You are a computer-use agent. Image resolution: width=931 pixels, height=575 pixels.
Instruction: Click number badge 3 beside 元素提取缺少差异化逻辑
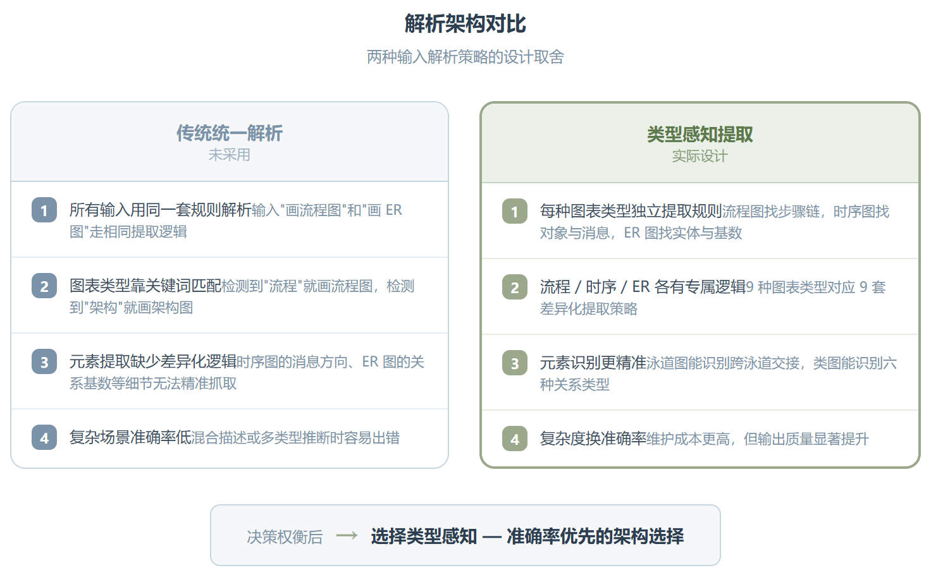[x=44, y=362]
